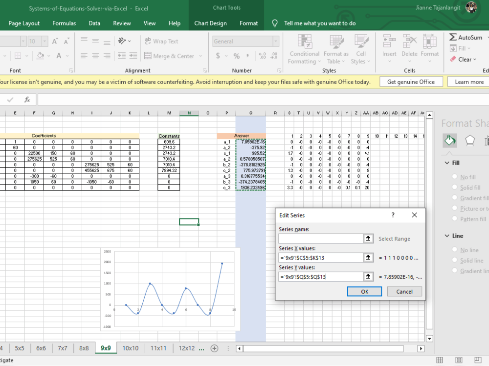Collapse the Line section in Format pane
489x366 pixels.
(447, 236)
